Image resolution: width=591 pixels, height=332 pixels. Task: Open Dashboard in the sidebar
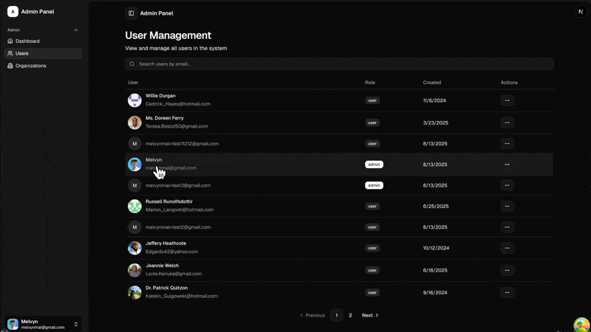(27, 41)
